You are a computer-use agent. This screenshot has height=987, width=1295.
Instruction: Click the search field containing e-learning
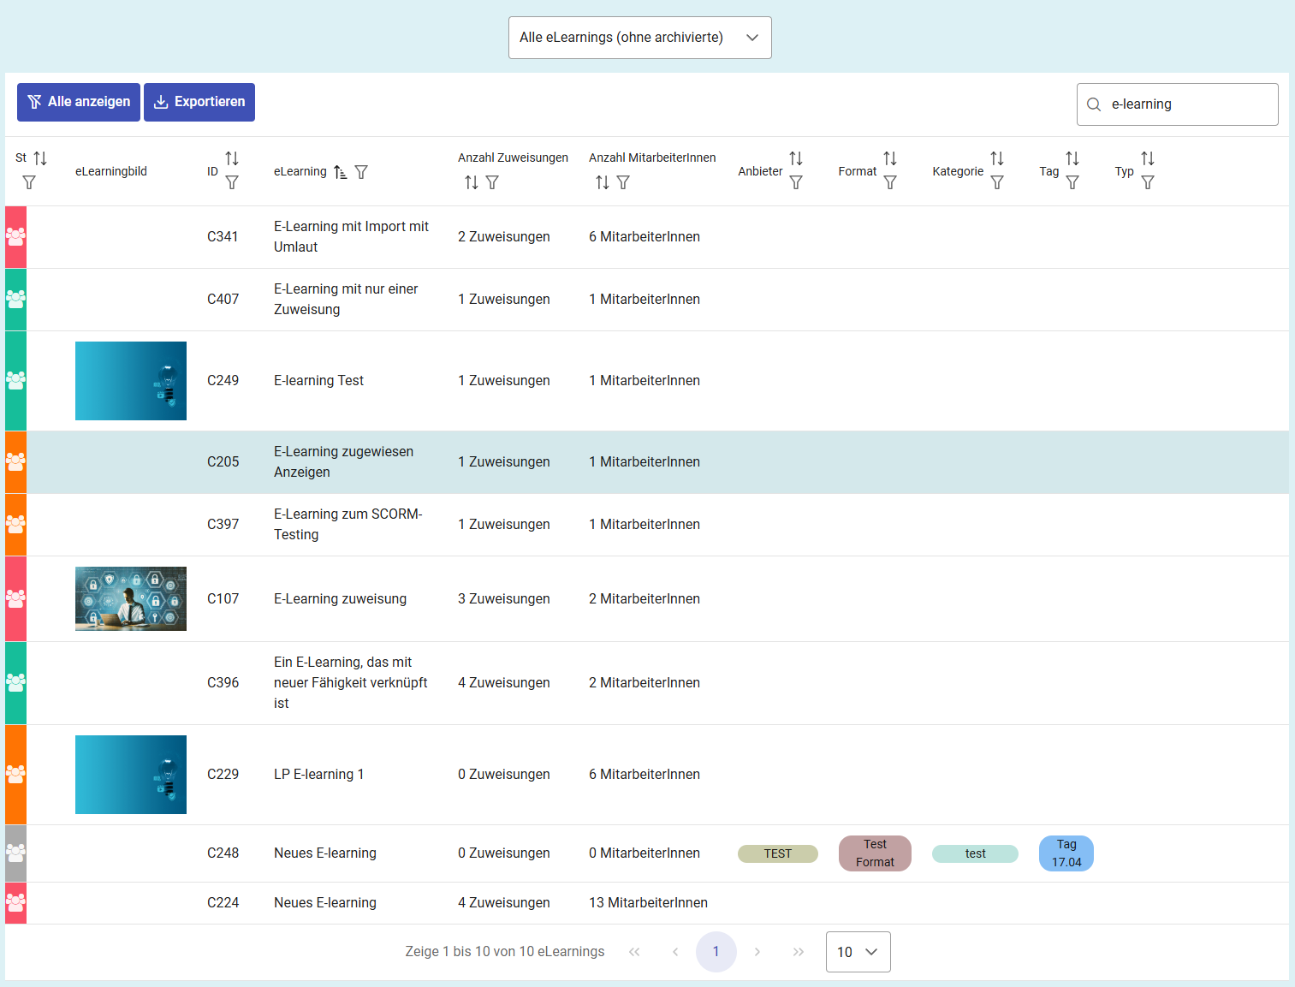(x=1186, y=104)
